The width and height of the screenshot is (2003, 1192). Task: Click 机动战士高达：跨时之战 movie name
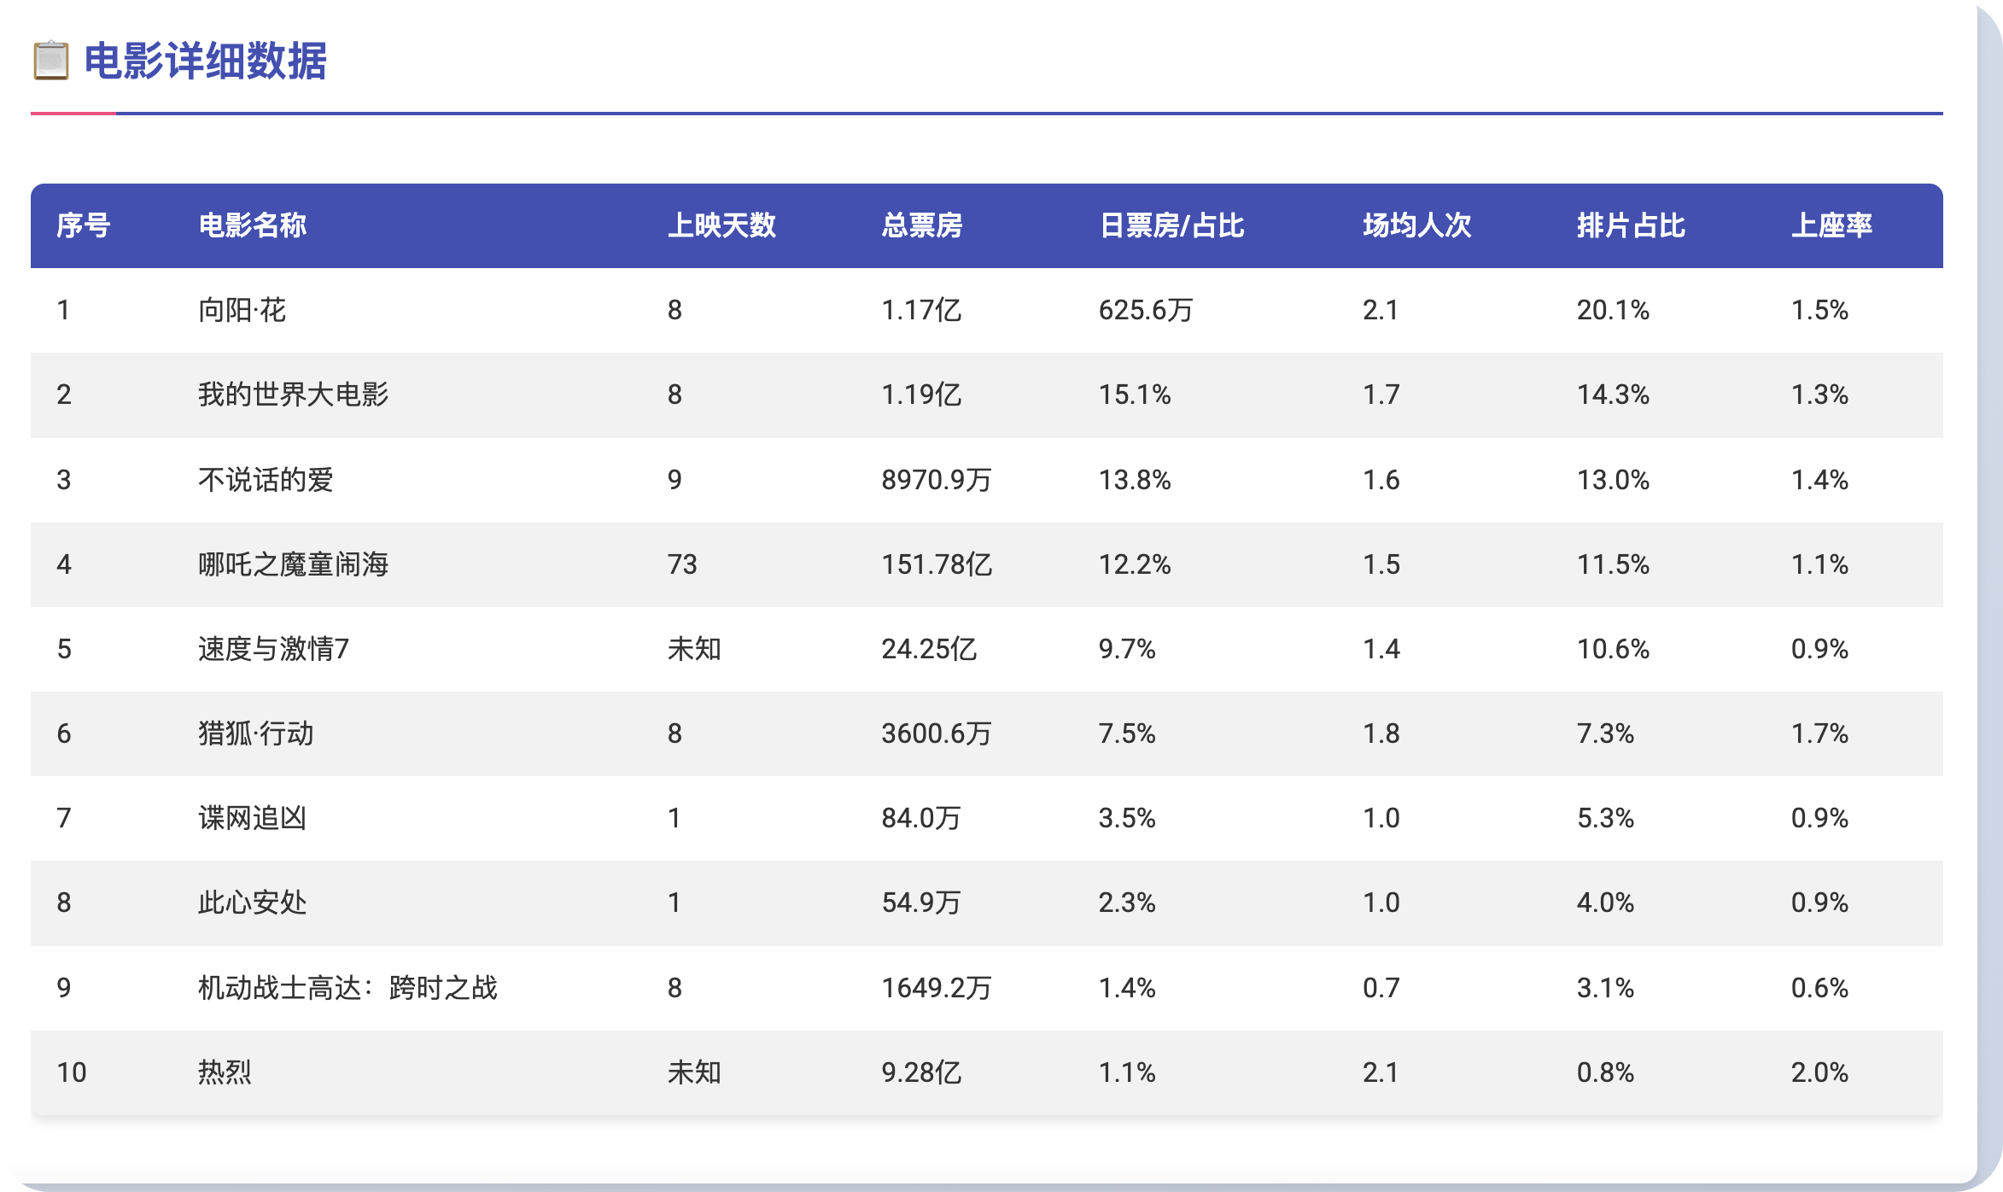(347, 988)
